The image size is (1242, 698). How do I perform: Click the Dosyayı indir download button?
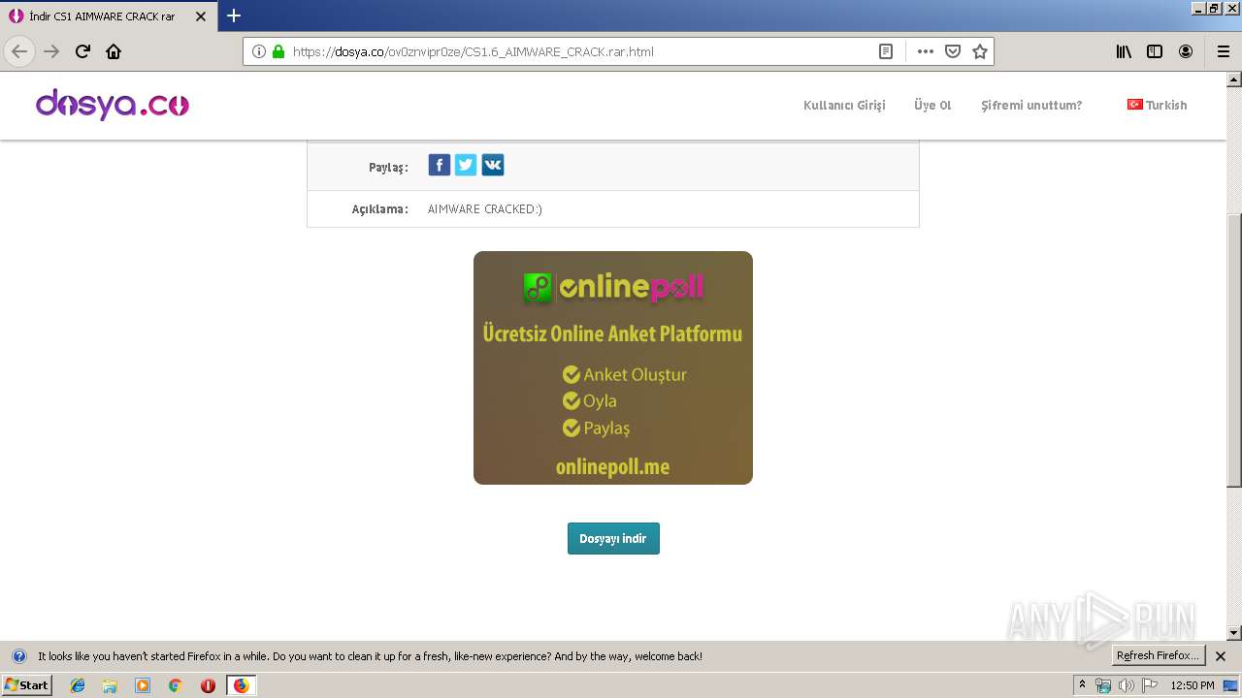[x=613, y=539]
